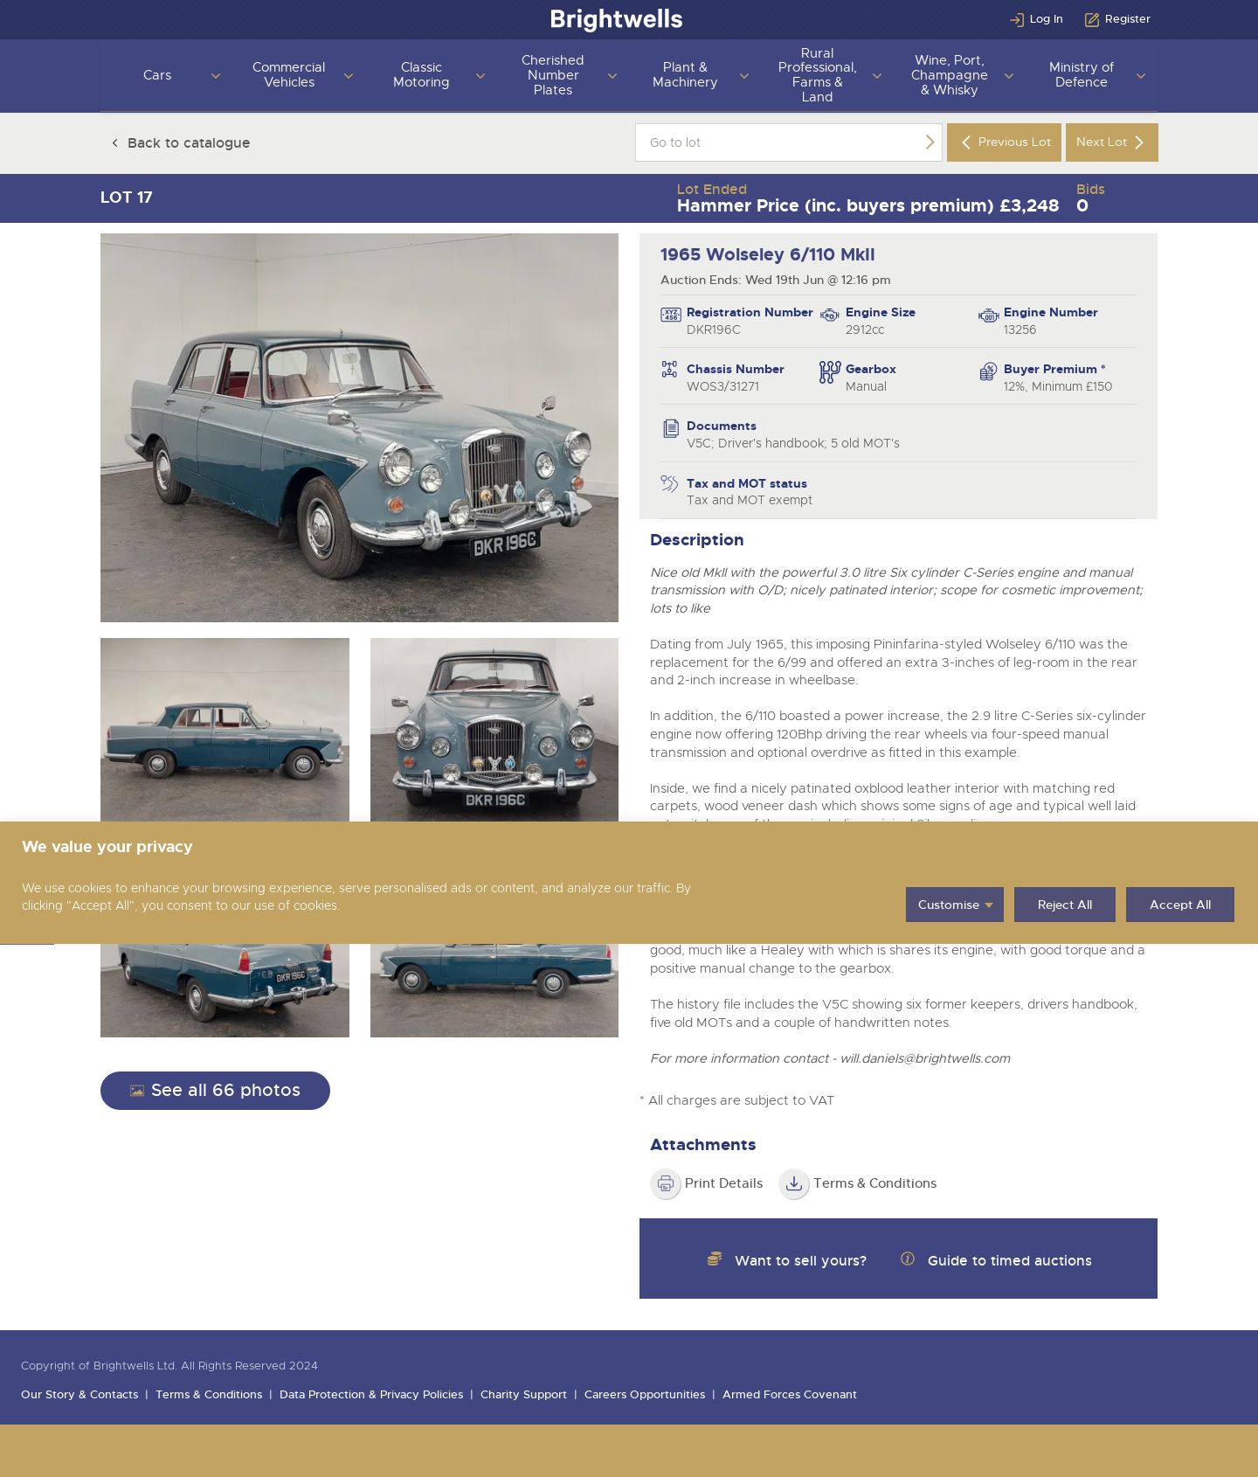Open footer Terms & Conditions link
The height and width of the screenshot is (1477, 1258).
coord(209,1395)
